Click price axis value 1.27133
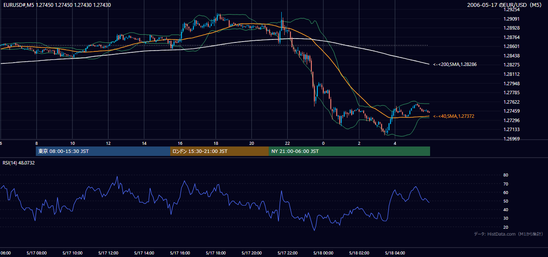Screen dimensions: 548x257 512,129
